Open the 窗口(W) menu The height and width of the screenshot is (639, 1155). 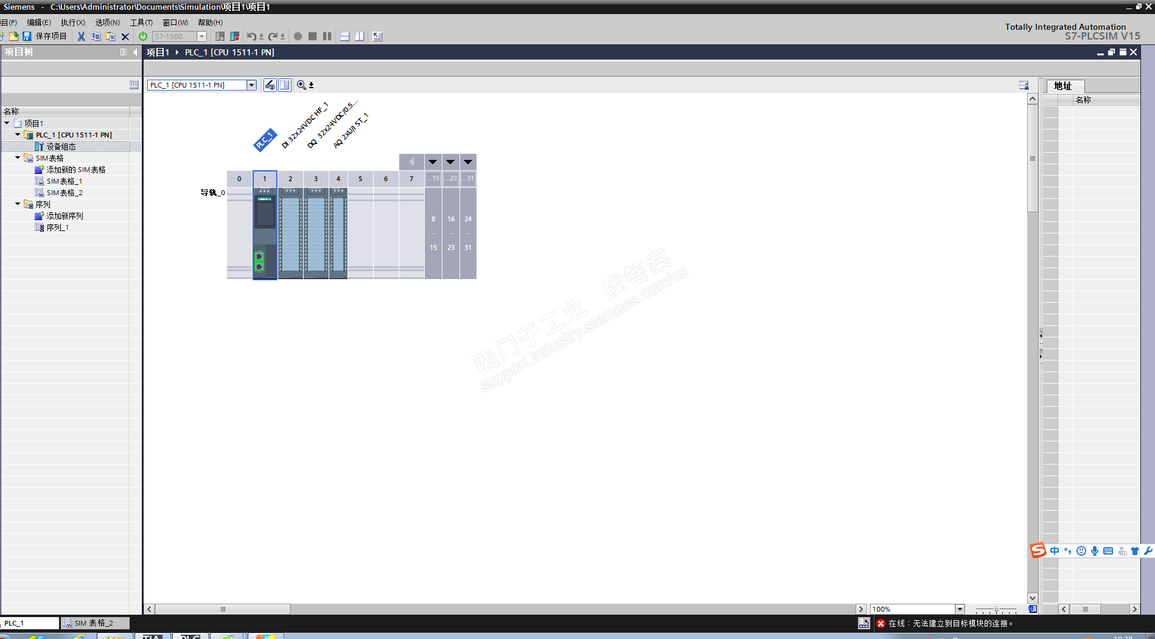(175, 22)
